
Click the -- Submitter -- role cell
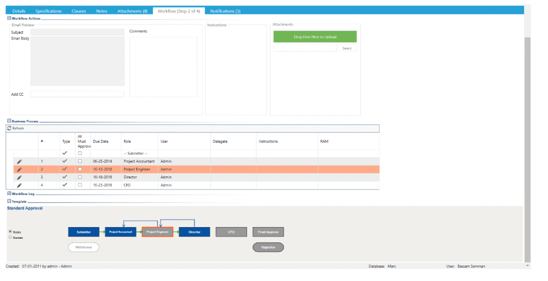click(135, 153)
